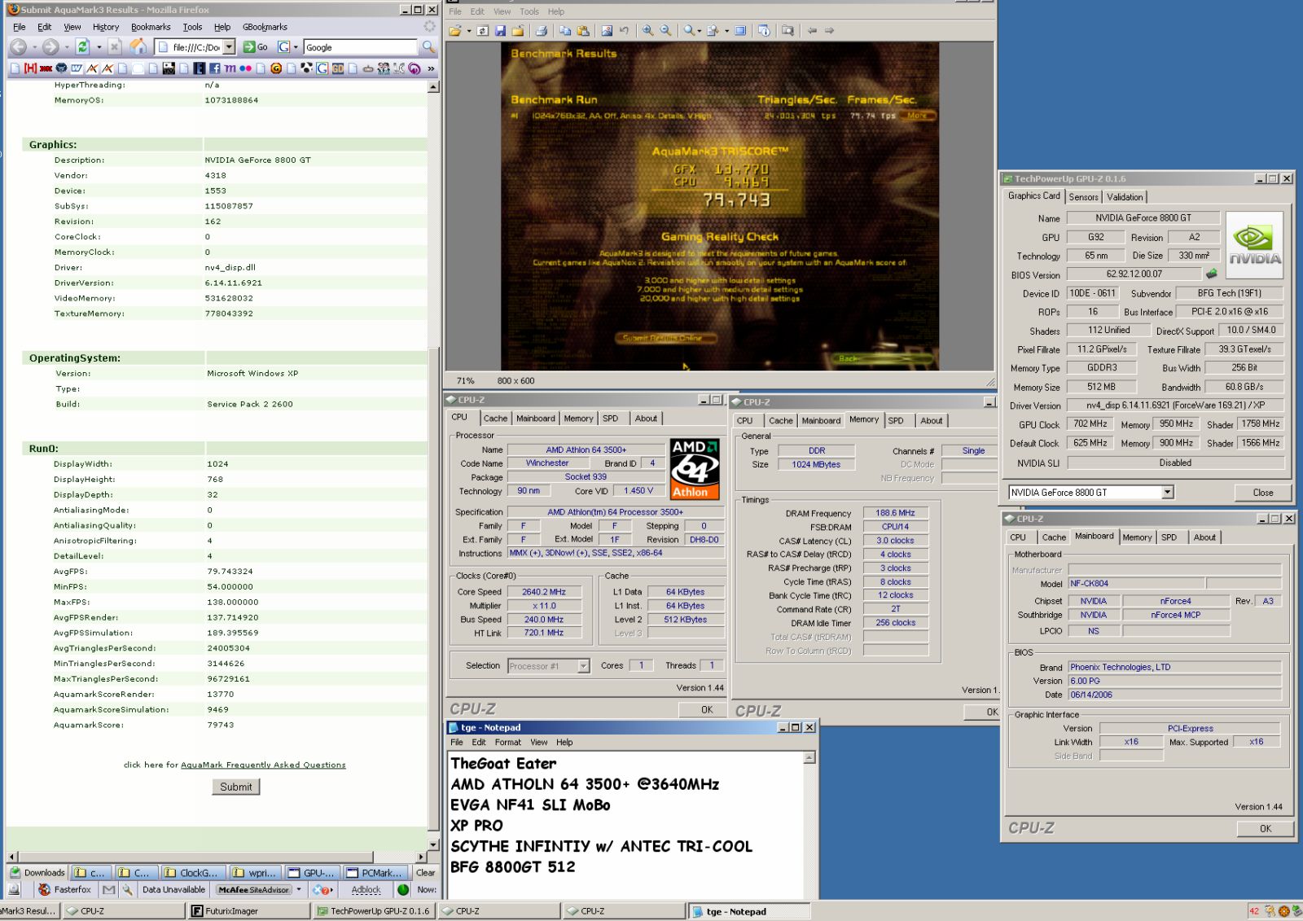Clear the Firefox downloads bar
1303x921 pixels.
point(425,872)
